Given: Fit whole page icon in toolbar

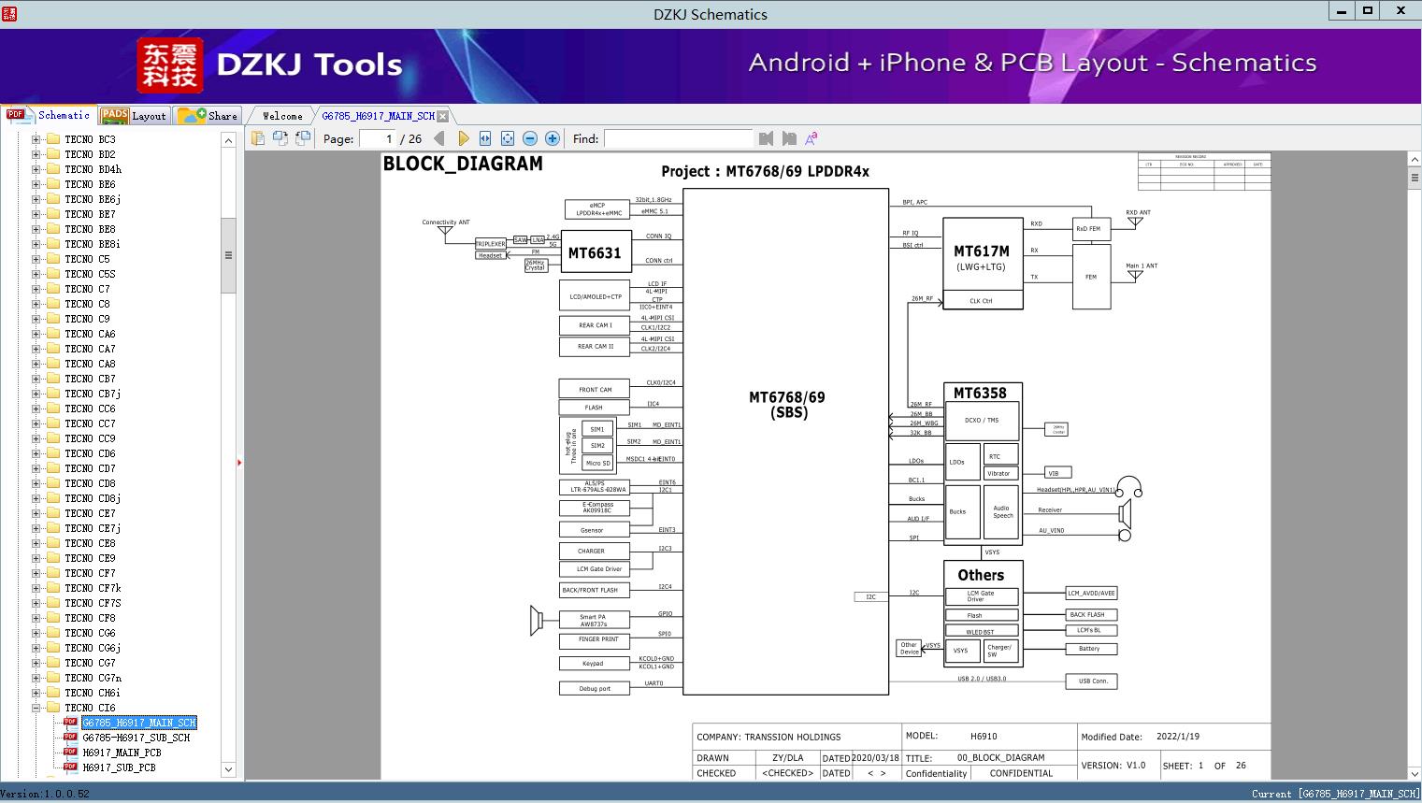Looking at the screenshot, I should (508, 138).
